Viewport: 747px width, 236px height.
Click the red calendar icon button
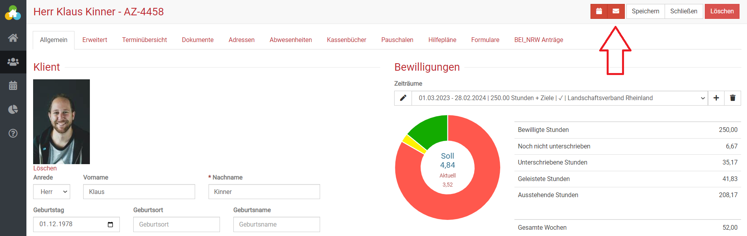click(599, 11)
